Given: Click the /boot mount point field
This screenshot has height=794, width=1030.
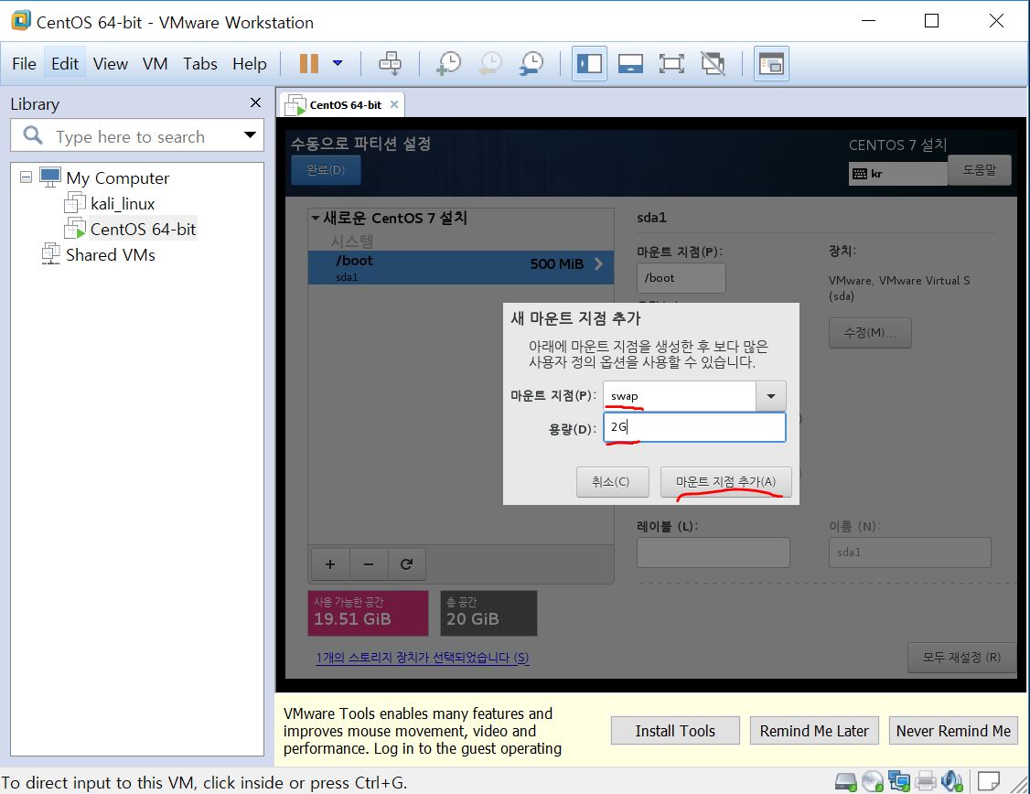Looking at the screenshot, I should coord(681,278).
